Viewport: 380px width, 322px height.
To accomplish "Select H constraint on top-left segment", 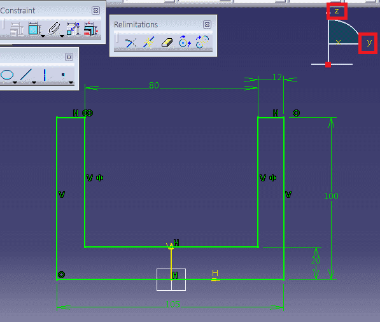I will click(x=76, y=113).
